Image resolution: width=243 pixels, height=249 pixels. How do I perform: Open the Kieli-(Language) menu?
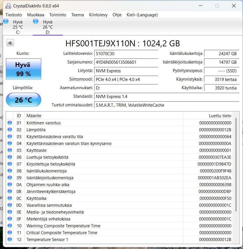pos(142,15)
